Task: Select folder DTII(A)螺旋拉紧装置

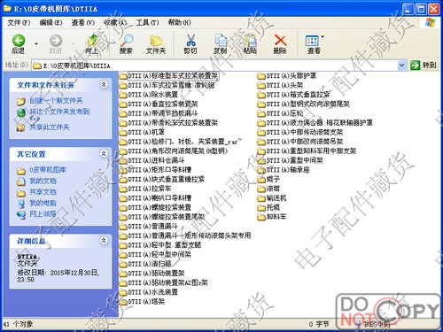Action: point(155,207)
